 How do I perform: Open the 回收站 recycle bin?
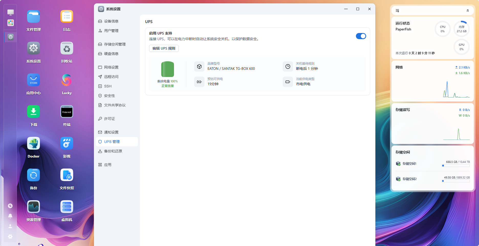pos(67,48)
